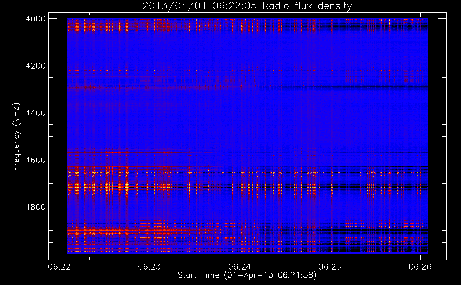The width and height of the screenshot is (461, 285).
Task: Click the 06:22 time tick label
Action: click(x=59, y=267)
